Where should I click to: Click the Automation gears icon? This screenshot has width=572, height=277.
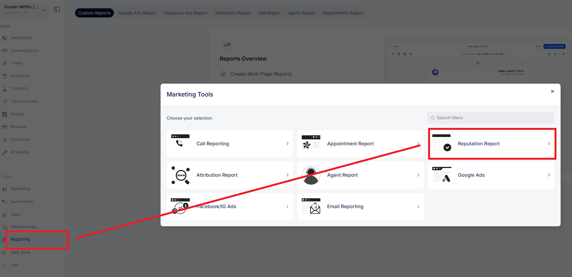[5, 202]
